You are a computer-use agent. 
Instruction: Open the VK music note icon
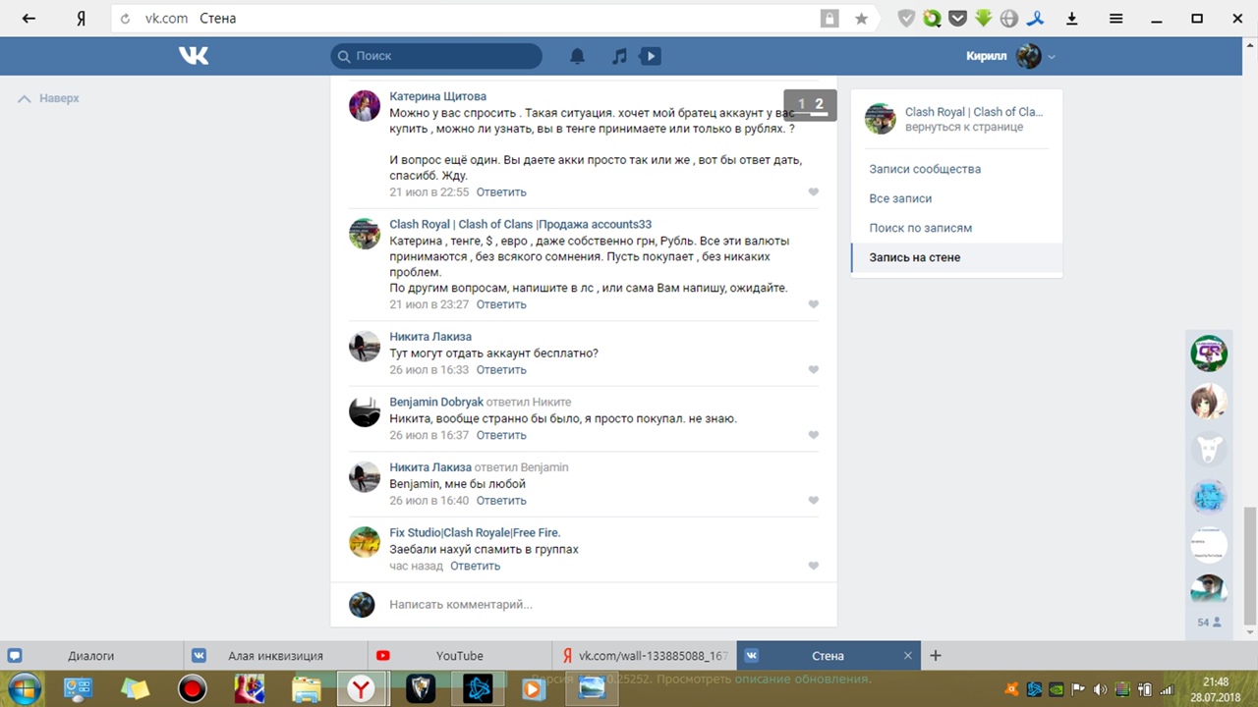click(619, 56)
